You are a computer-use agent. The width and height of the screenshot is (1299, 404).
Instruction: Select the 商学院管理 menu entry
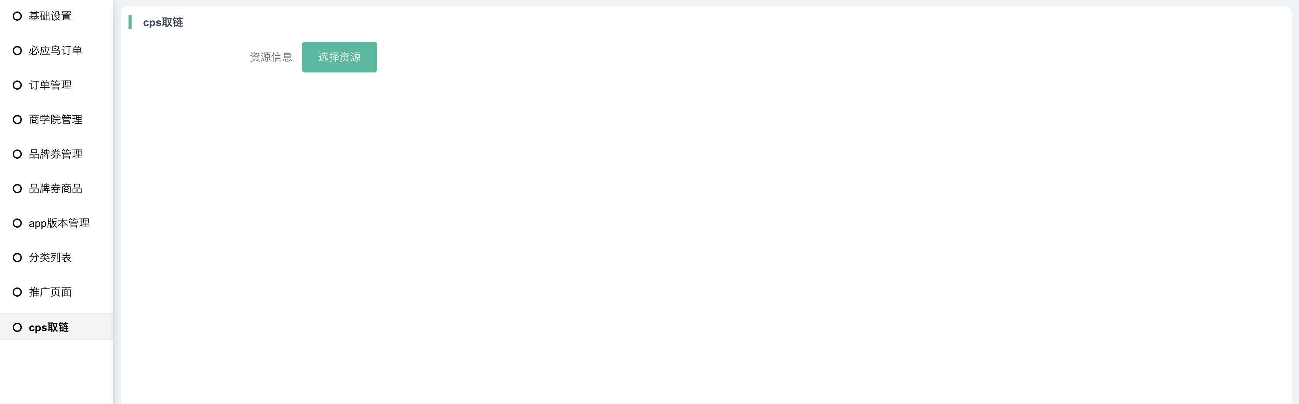(56, 119)
